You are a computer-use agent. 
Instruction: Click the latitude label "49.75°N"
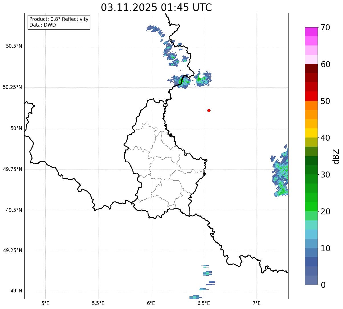tap(13, 169)
